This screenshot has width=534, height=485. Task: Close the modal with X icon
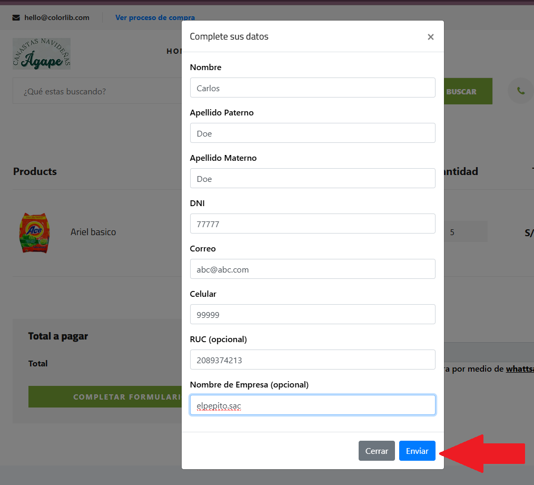(x=430, y=37)
